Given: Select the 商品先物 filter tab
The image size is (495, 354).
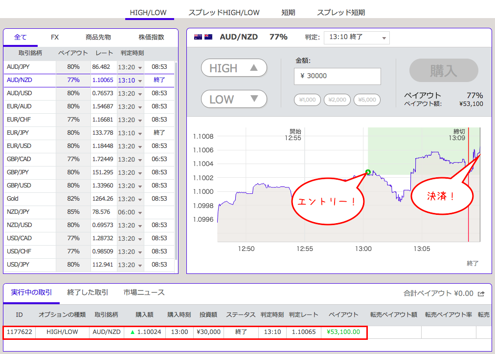Looking at the screenshot, I should click(x=98, y=37).
